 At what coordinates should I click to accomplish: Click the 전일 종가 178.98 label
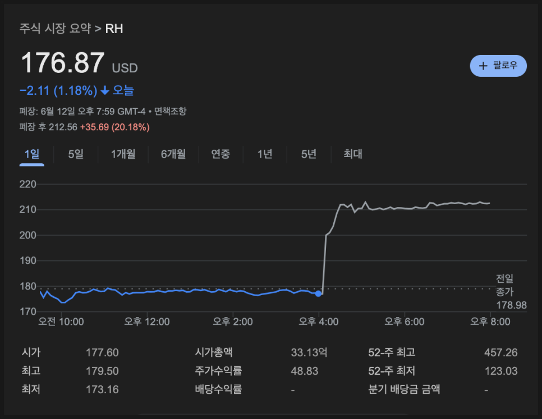[x=511, y=292]
